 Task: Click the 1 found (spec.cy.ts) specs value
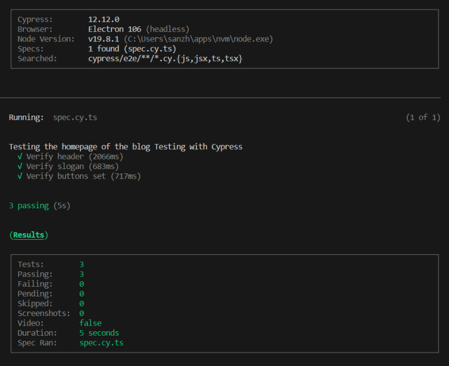(x=132, y=49)
